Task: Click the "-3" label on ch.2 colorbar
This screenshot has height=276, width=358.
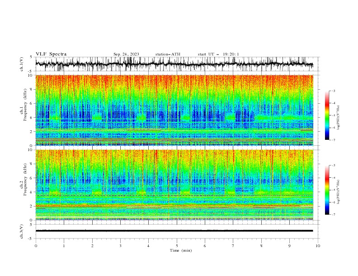Action: pos(333,166)
